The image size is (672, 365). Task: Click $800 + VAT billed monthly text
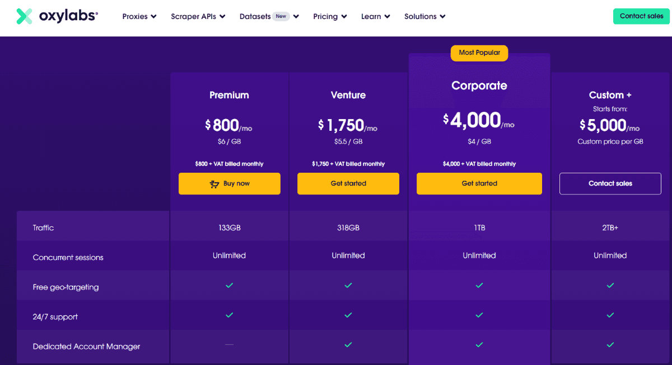tap(229, 164)
